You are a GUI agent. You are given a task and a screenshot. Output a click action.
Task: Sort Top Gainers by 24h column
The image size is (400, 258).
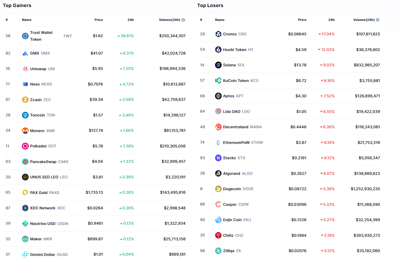130,20
